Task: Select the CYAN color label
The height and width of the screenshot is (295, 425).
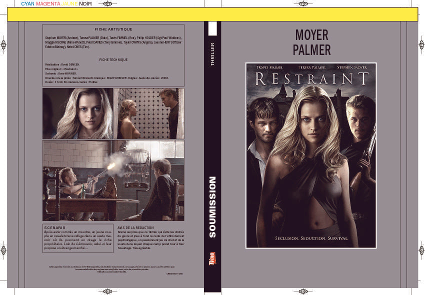Action: click(27, 4)
